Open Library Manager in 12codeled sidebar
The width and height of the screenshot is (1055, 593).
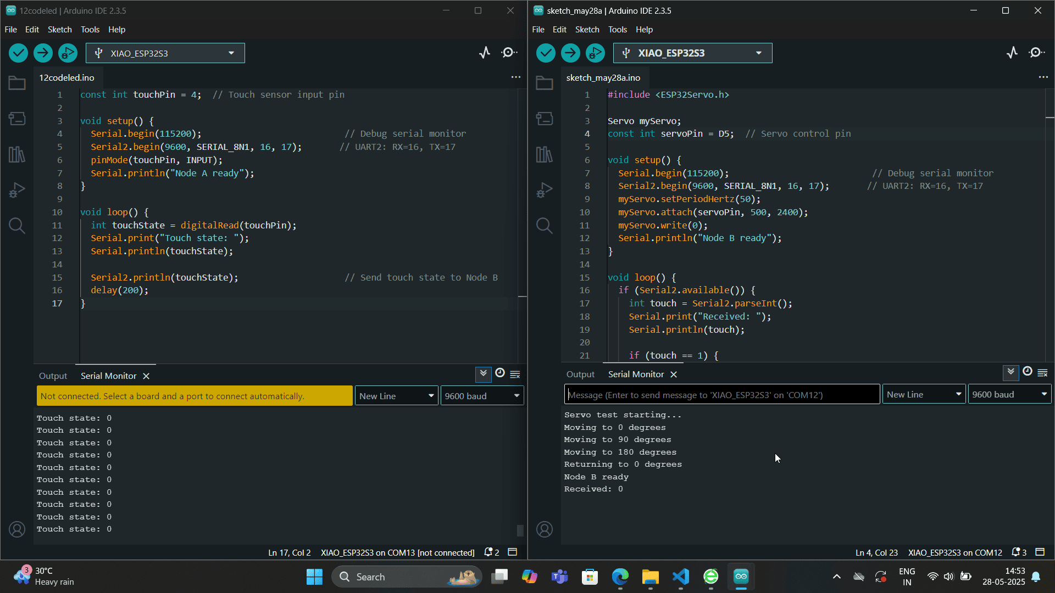point(17,154)
